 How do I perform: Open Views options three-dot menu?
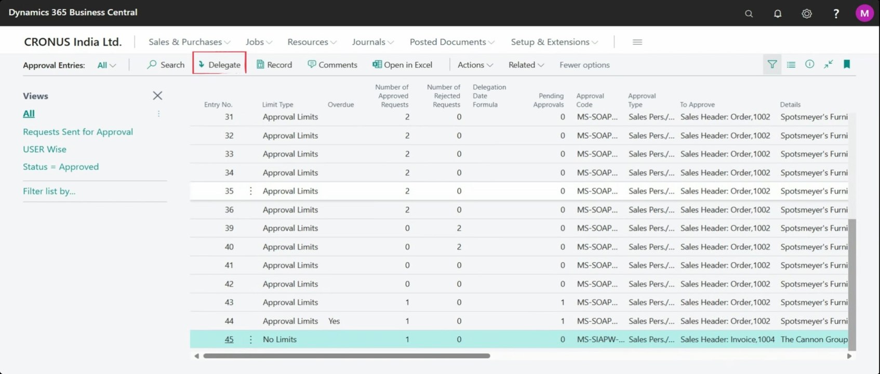coord(158,114)
